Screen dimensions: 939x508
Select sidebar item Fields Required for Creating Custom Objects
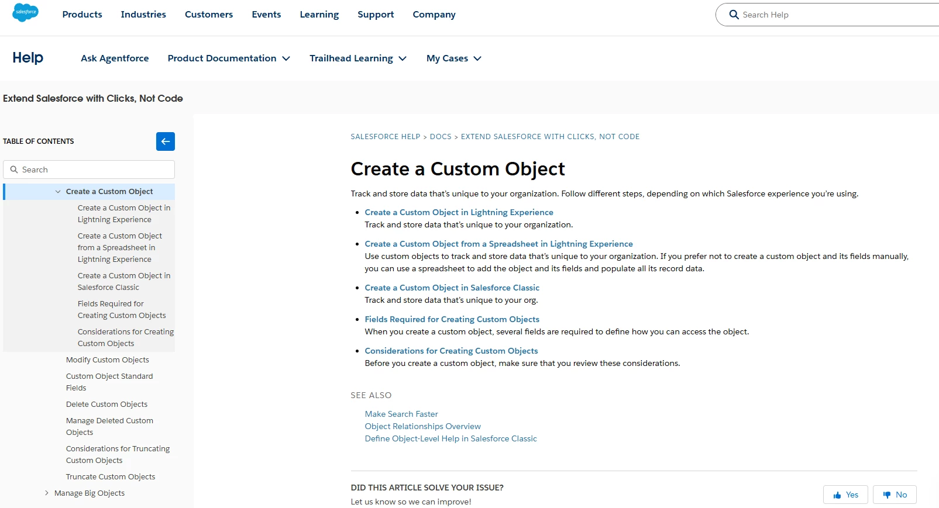click(x=122, y=310)
